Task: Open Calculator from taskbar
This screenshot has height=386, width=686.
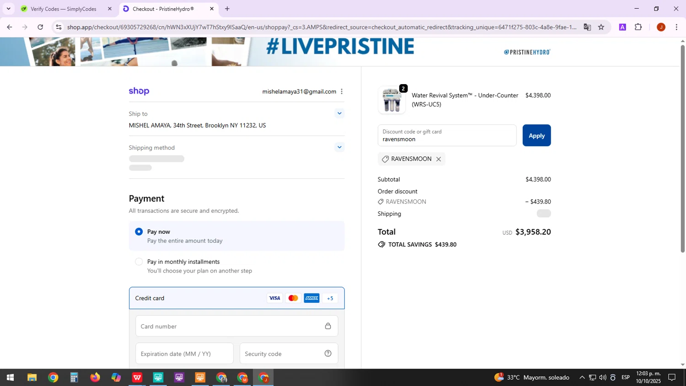Action: click(x=74, y=378)
